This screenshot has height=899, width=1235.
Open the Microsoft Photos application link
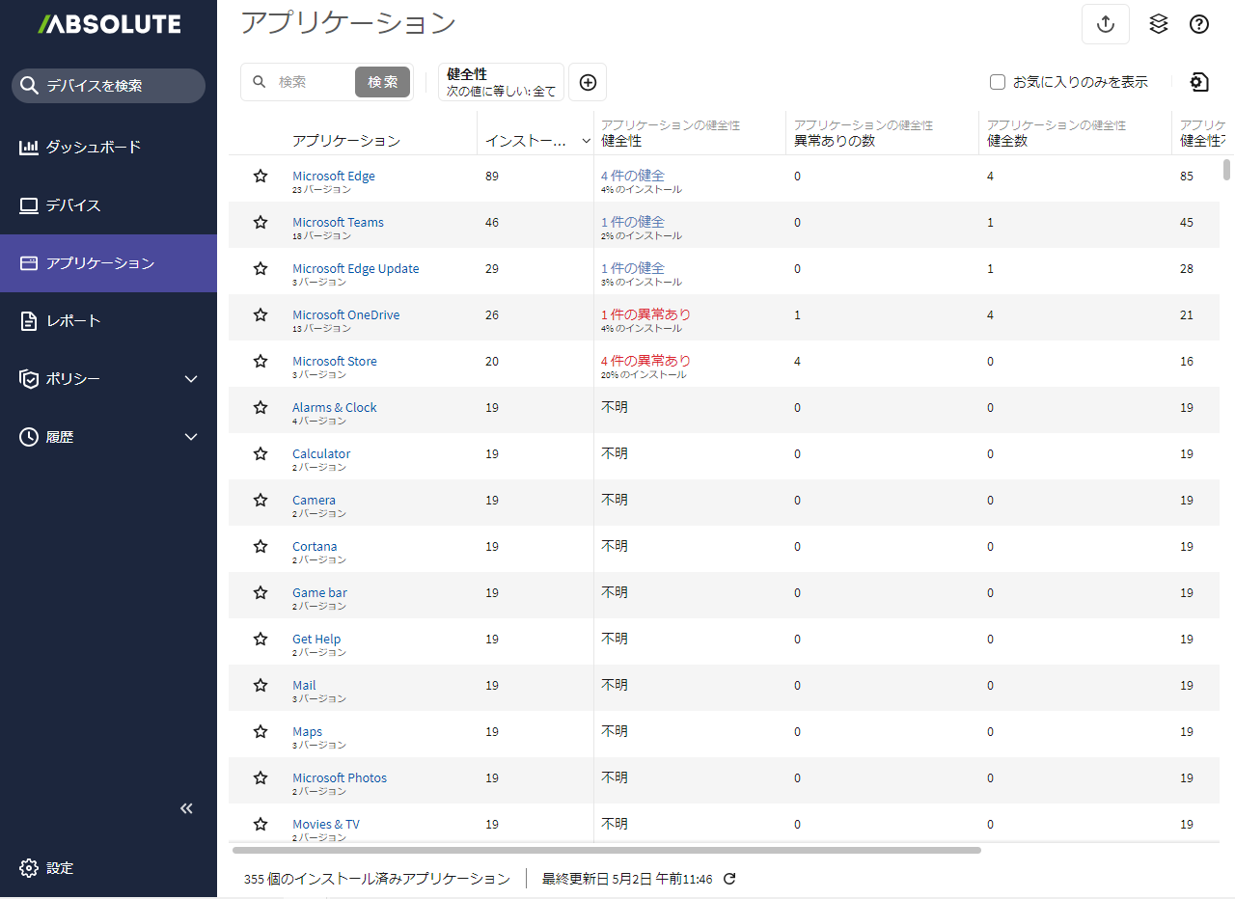coord(340,777)
